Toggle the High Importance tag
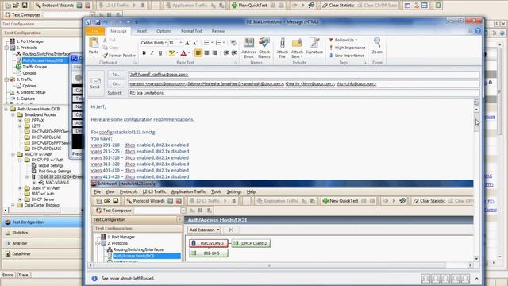The image size is (508, 286). [x=348, y=48]
